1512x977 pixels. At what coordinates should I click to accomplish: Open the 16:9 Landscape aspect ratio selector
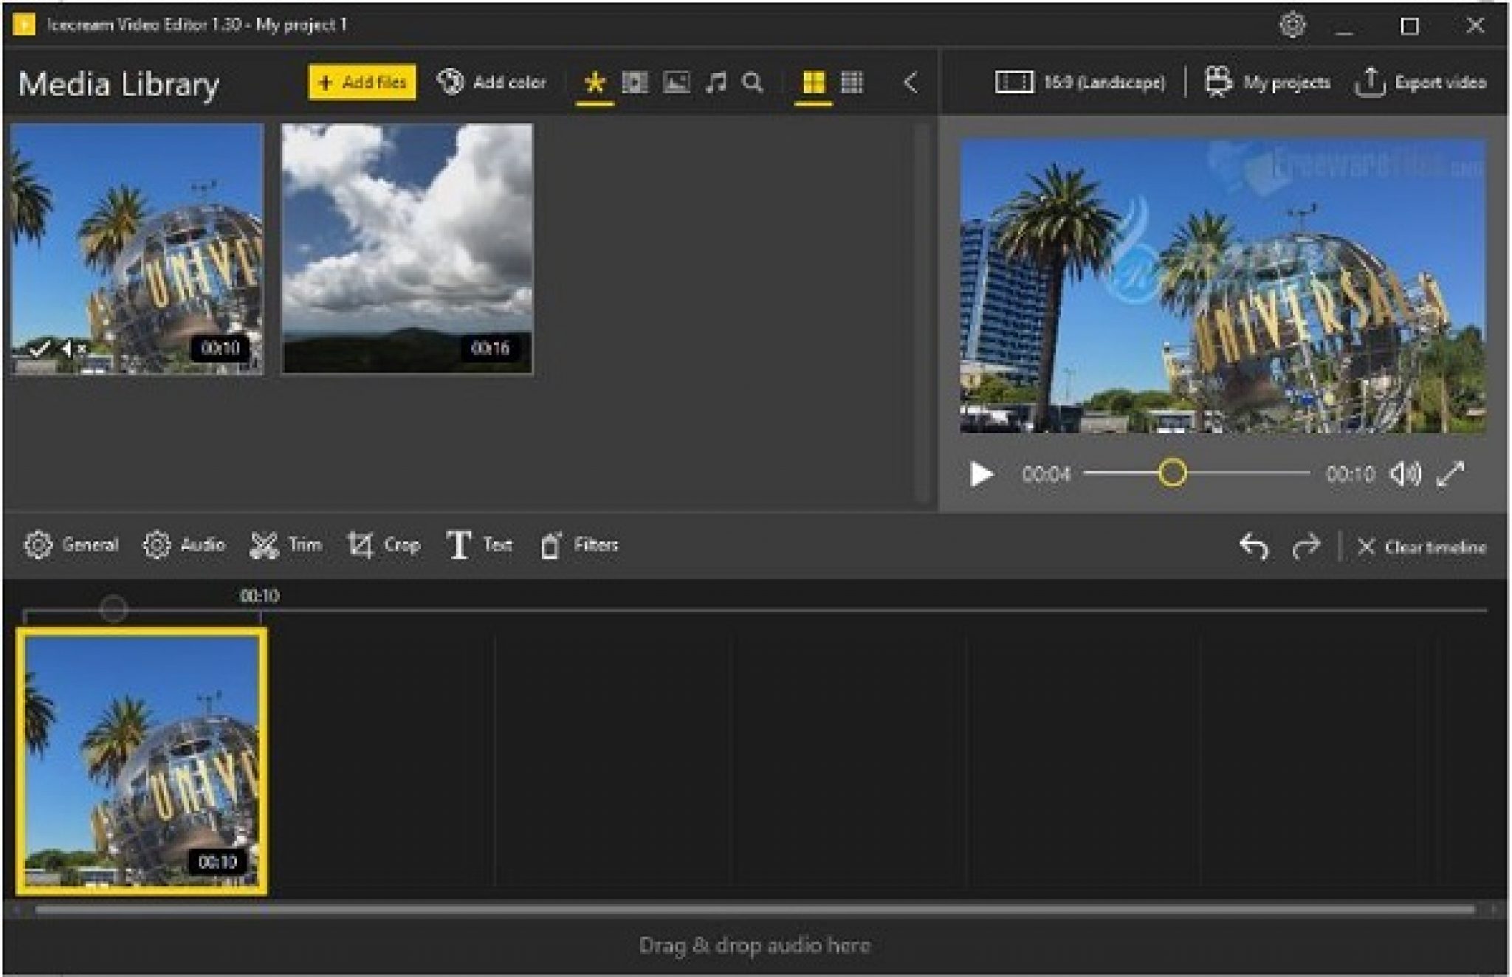coord(1080,82)
